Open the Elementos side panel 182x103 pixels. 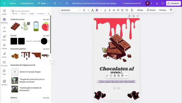4,20
